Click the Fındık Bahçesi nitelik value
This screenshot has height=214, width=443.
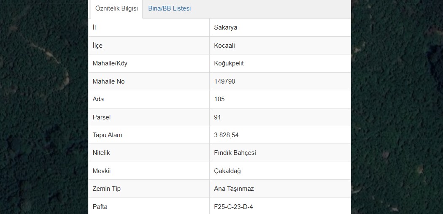click(x=235, y=153)
